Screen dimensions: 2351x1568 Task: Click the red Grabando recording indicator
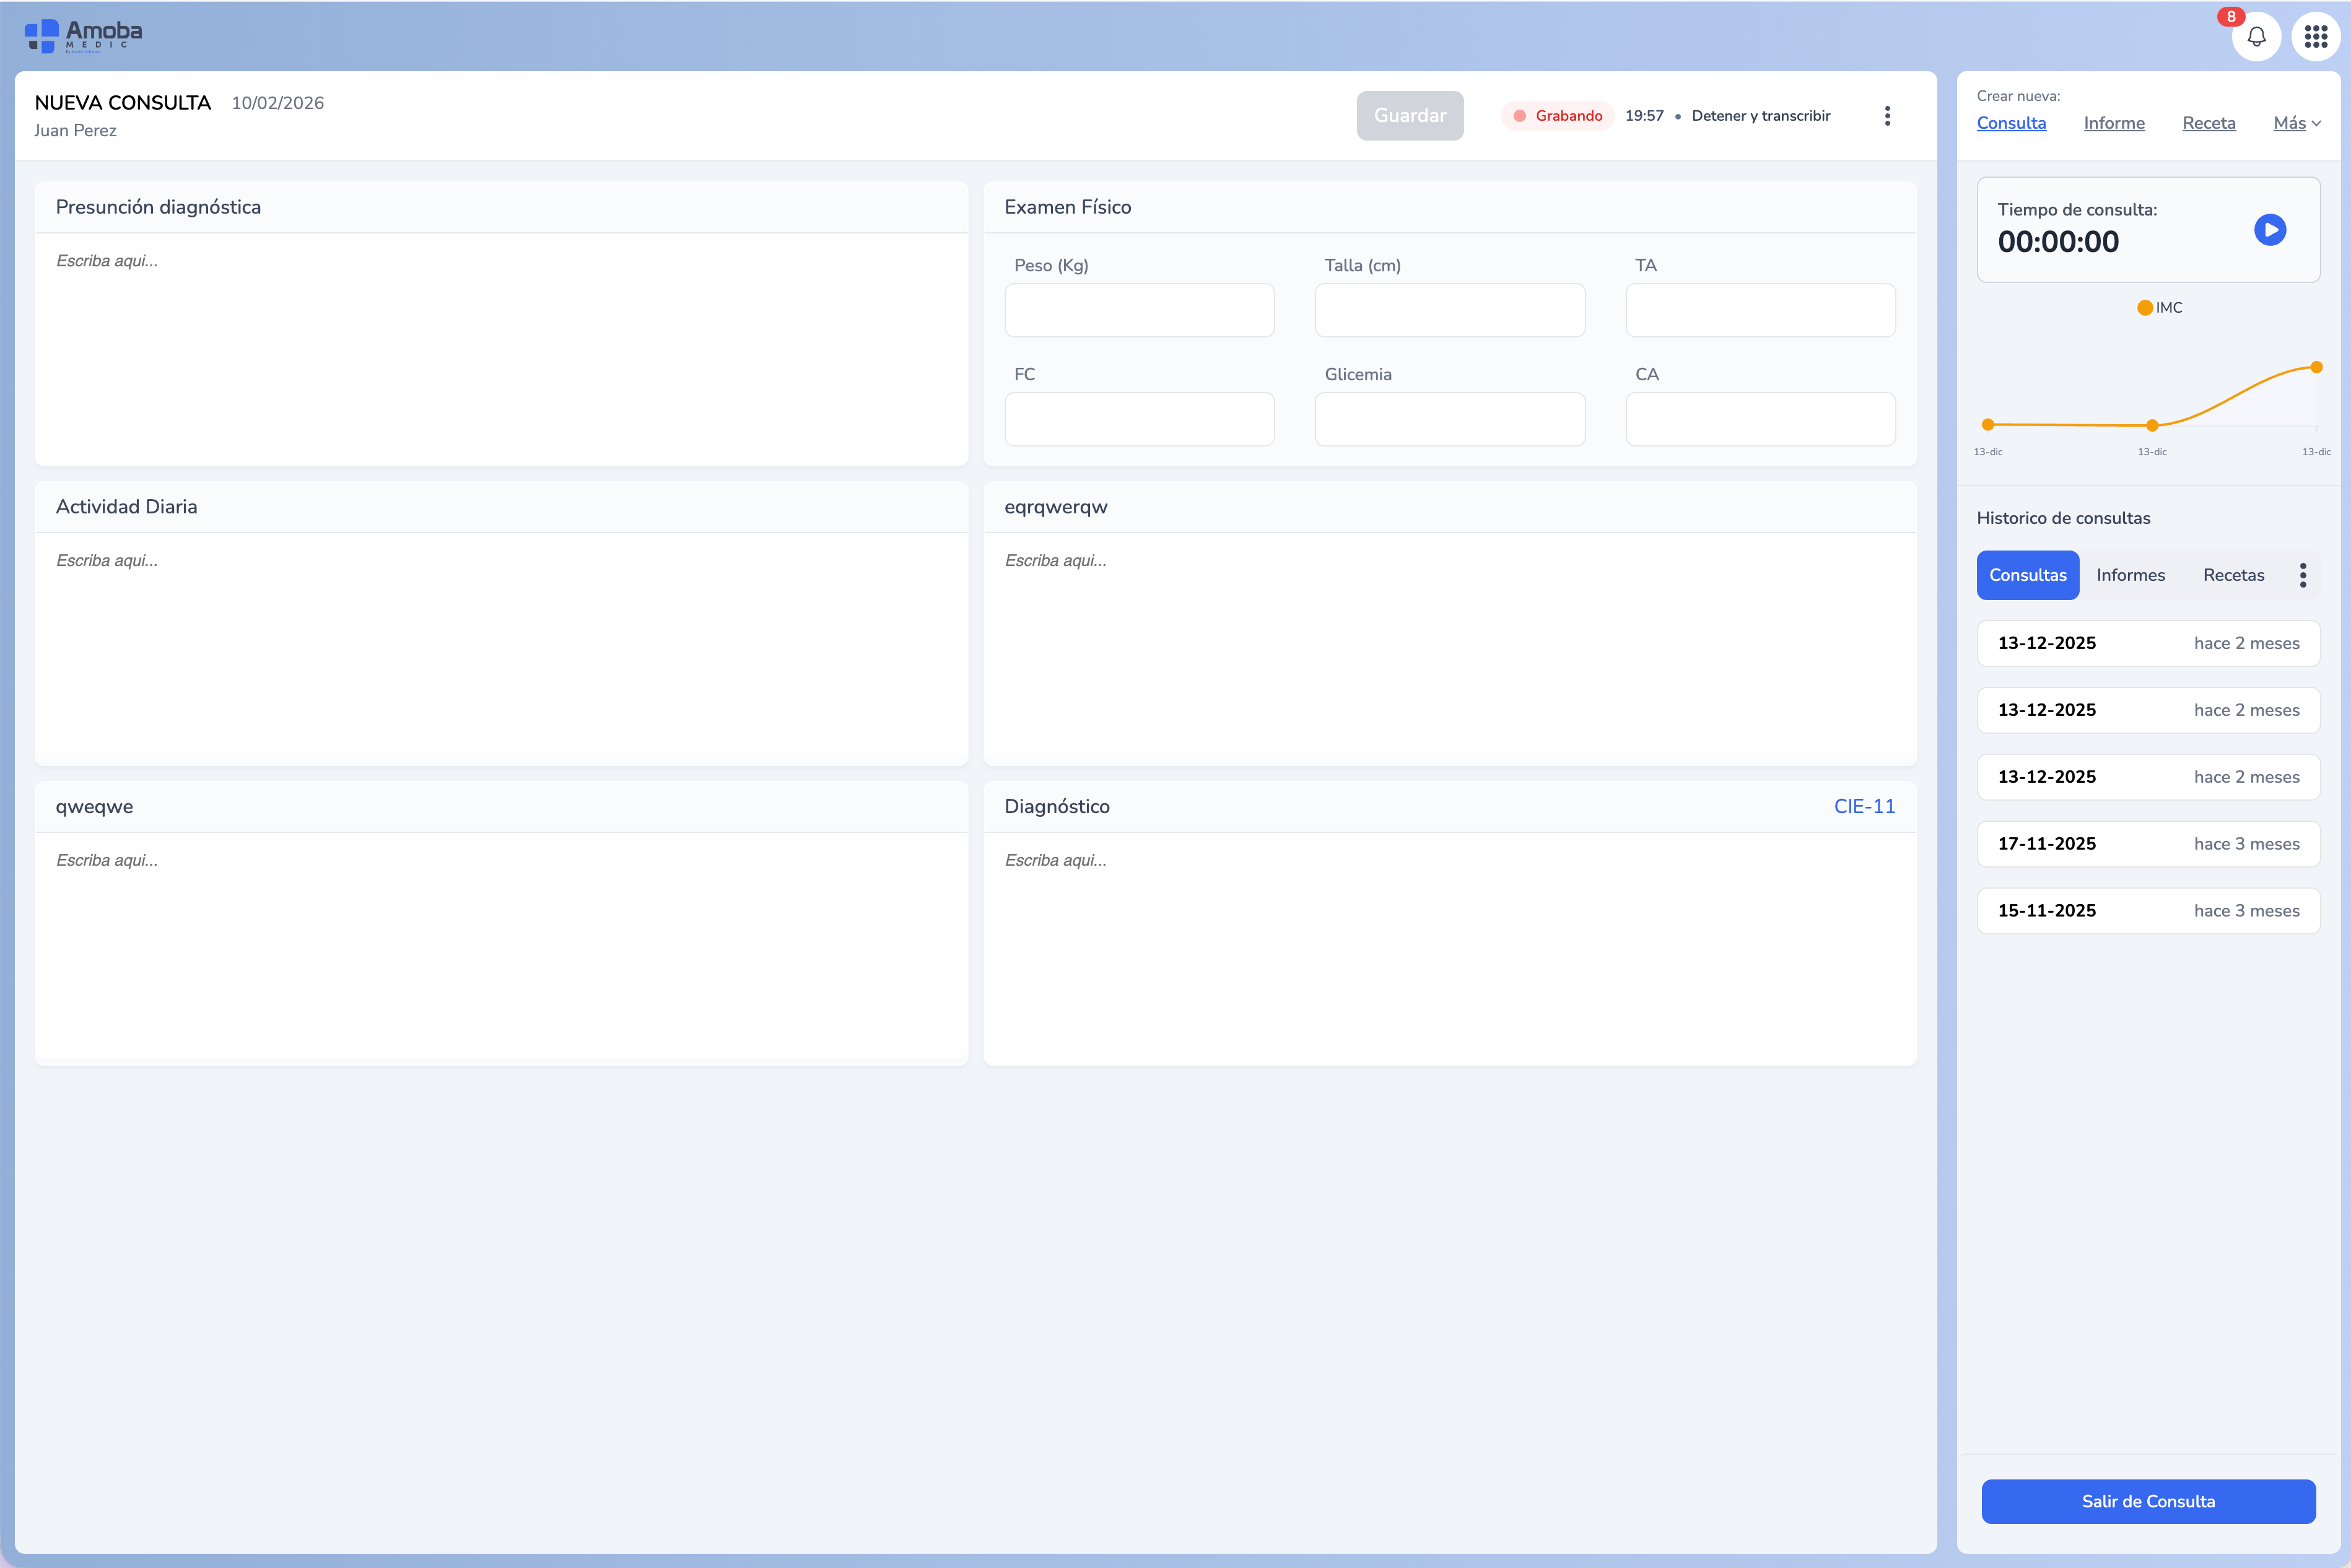1557,116
